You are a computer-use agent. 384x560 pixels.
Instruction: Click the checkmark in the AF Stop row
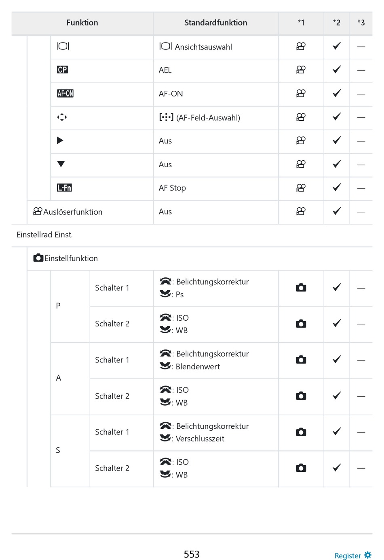coord(336,187)
